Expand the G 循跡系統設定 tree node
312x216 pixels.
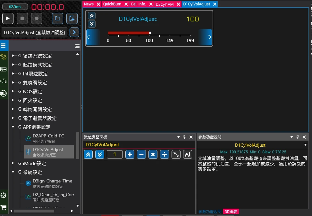[x=13, y=56]
